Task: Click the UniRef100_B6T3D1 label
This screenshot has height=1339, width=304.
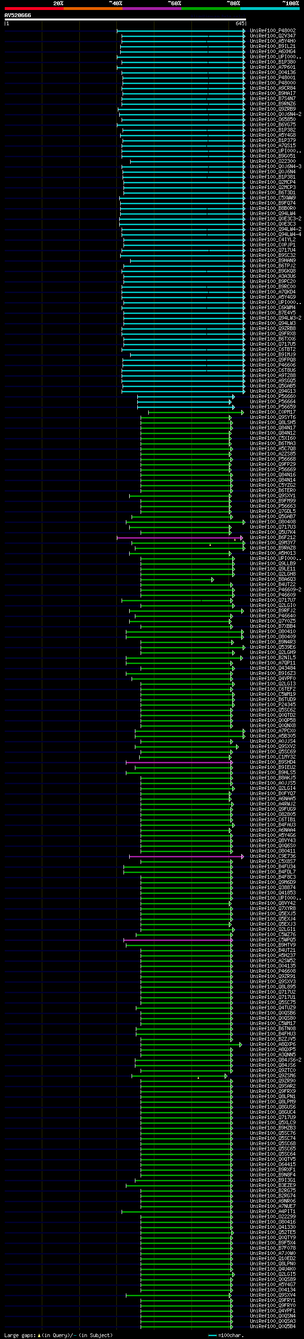Action: tap(272, 193)
